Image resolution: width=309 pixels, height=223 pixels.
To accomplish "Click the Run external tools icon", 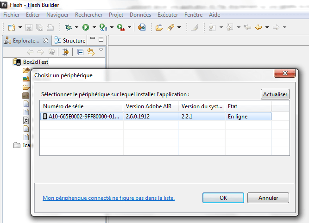I will [x=121, y=27].
